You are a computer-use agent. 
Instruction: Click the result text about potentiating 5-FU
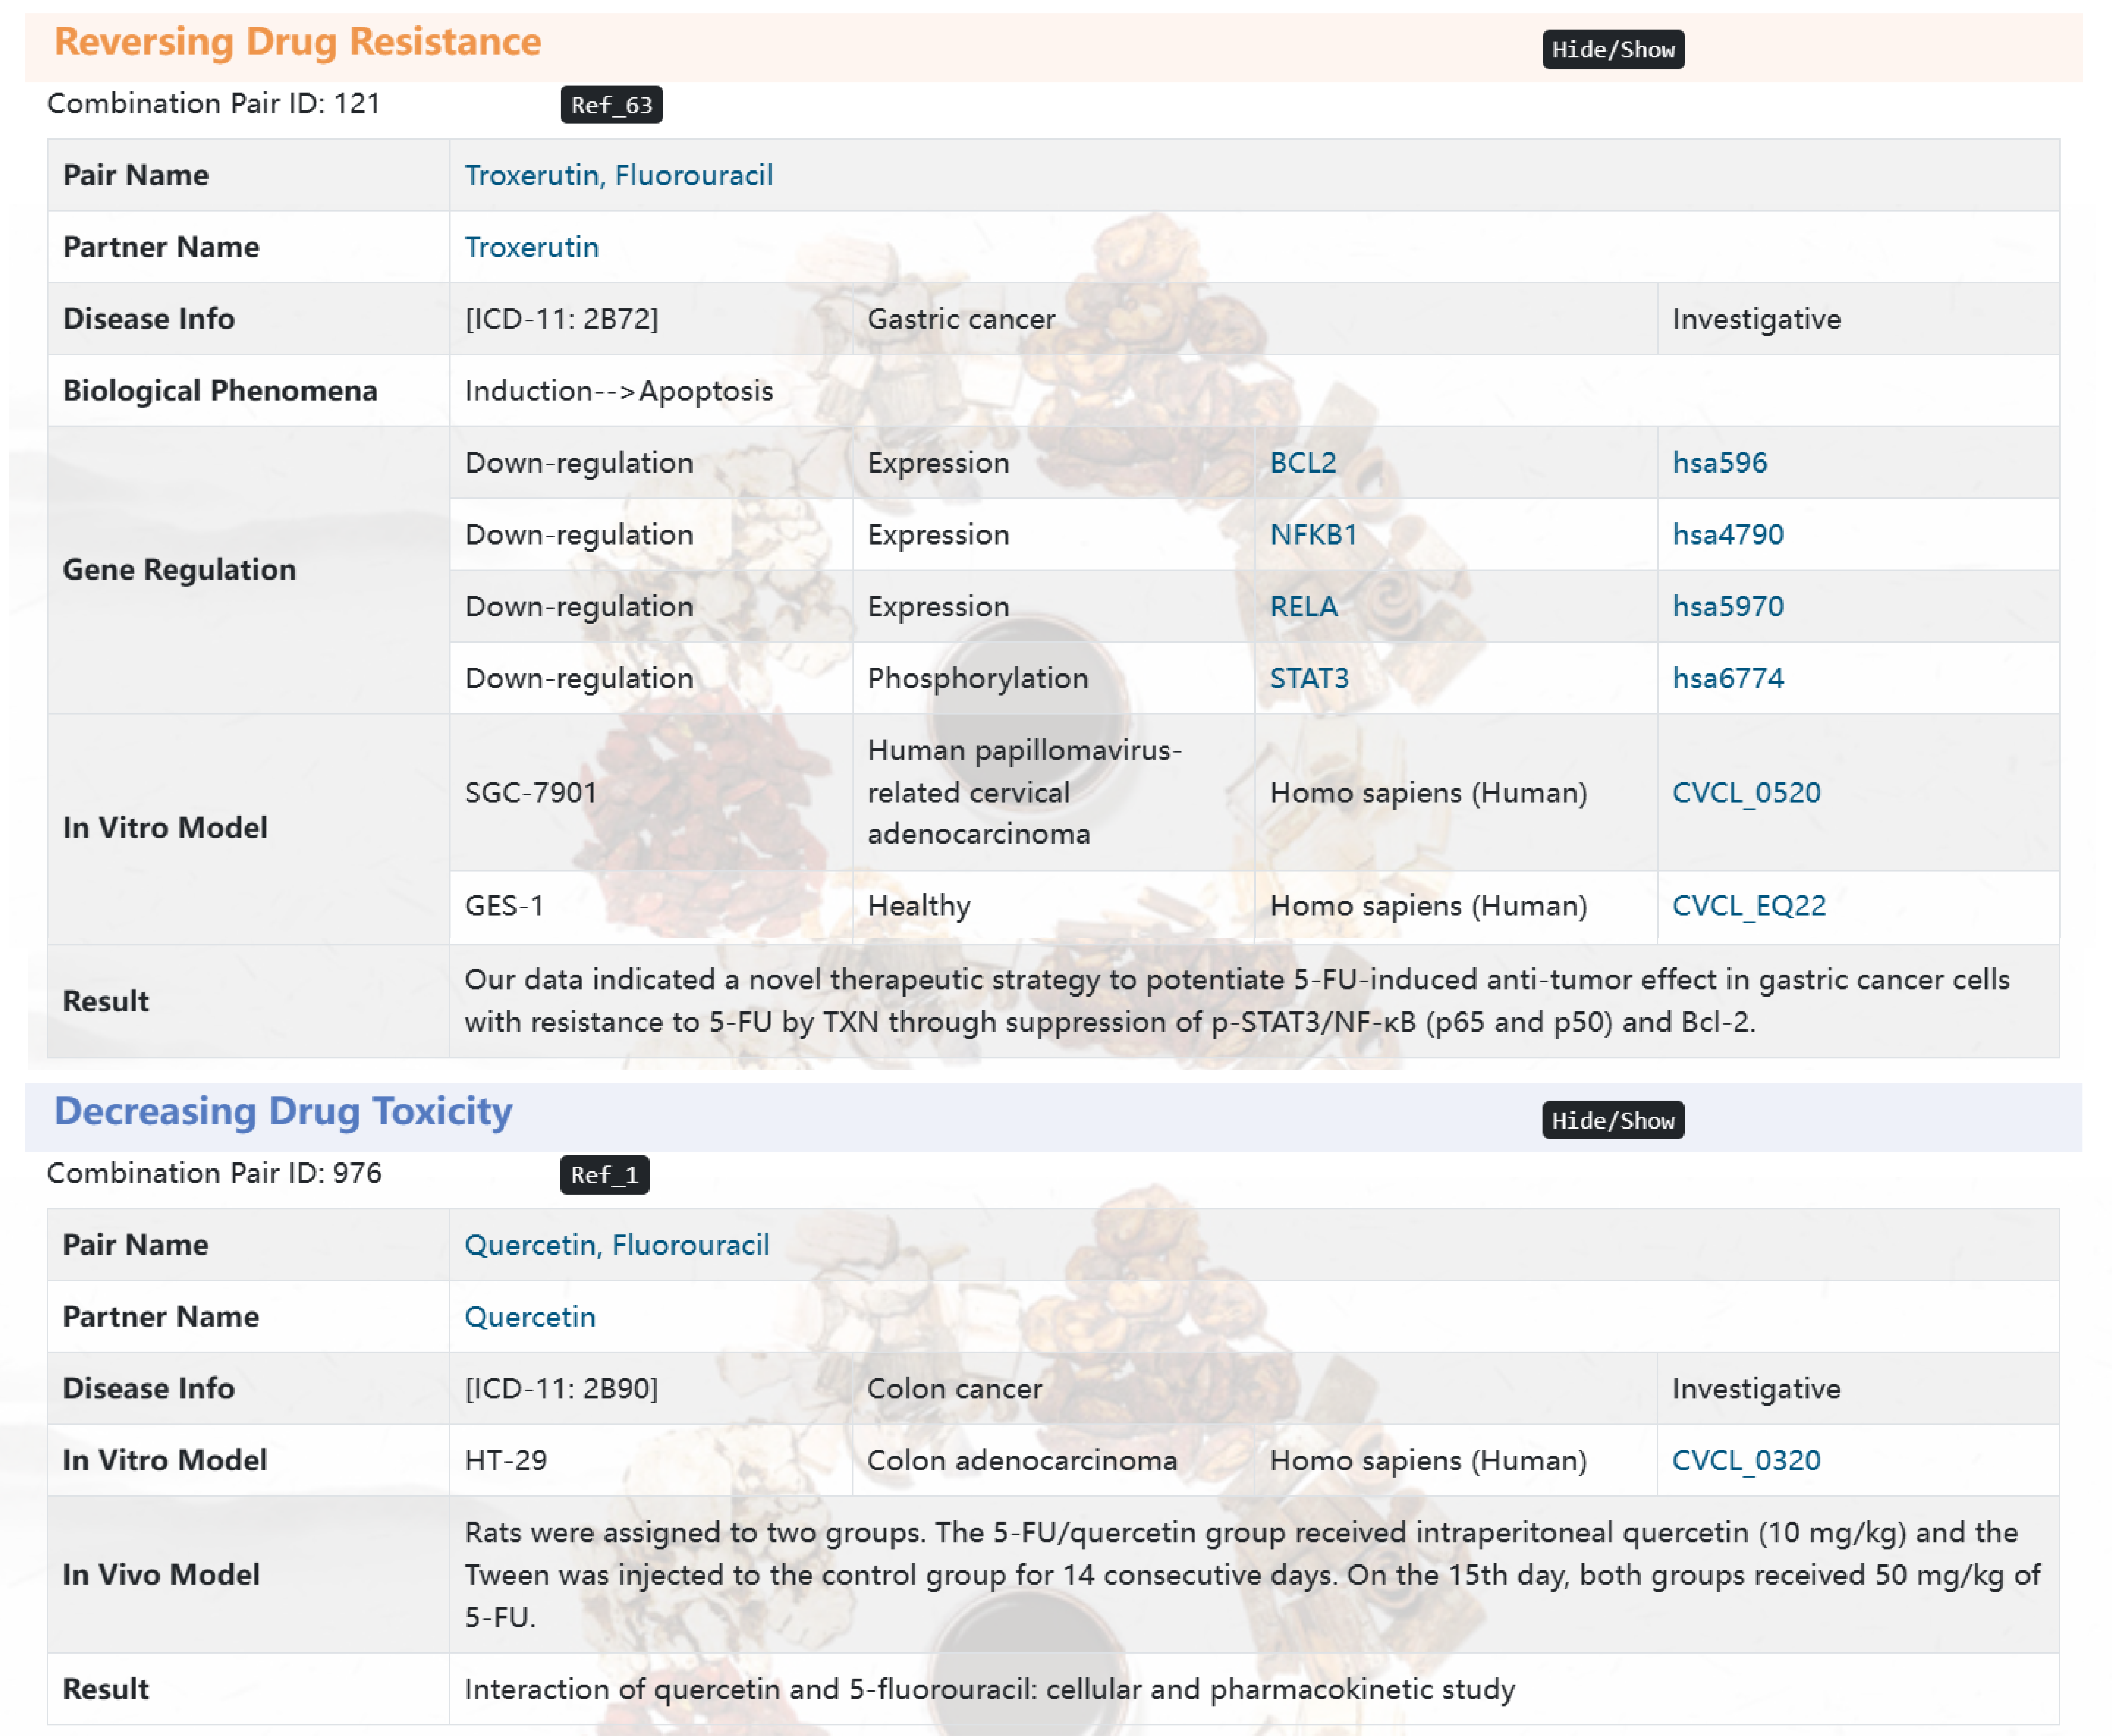pyautogui.click(x=1237, y=1001)
